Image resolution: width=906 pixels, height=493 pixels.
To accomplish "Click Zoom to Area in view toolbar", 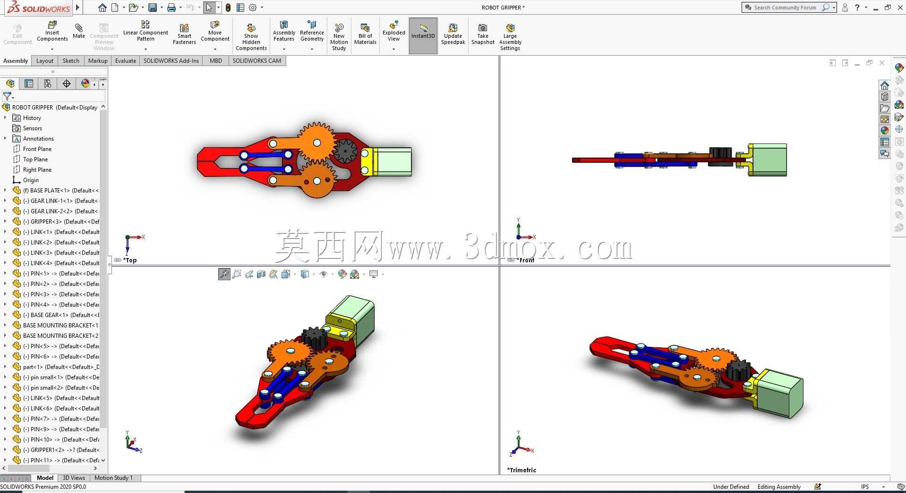I will (x=237, y=274).
